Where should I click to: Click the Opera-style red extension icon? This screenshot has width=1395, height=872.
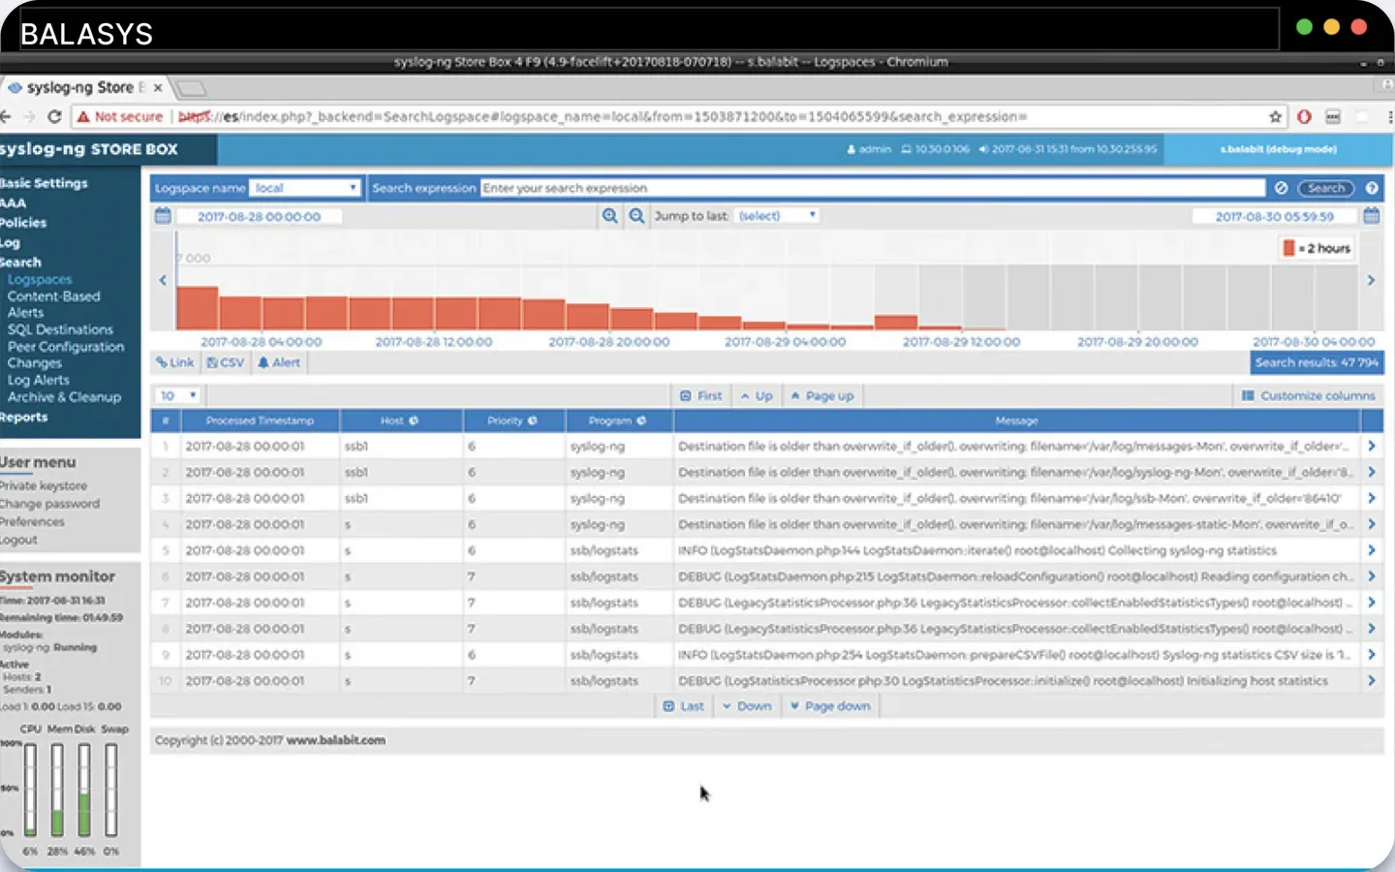pyautogui.click(x=1304, y=116)
